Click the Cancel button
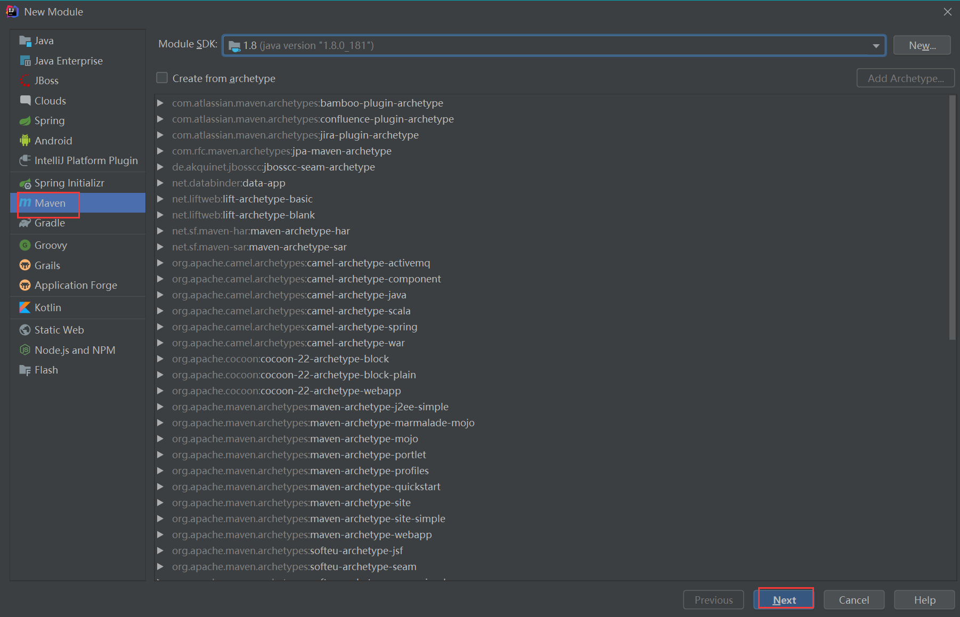 (x=854, y=600)
